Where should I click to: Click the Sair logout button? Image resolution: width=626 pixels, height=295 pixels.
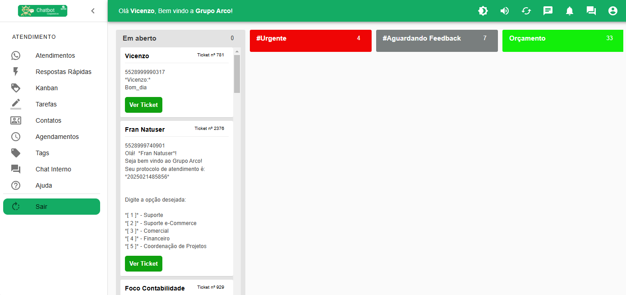51,207
